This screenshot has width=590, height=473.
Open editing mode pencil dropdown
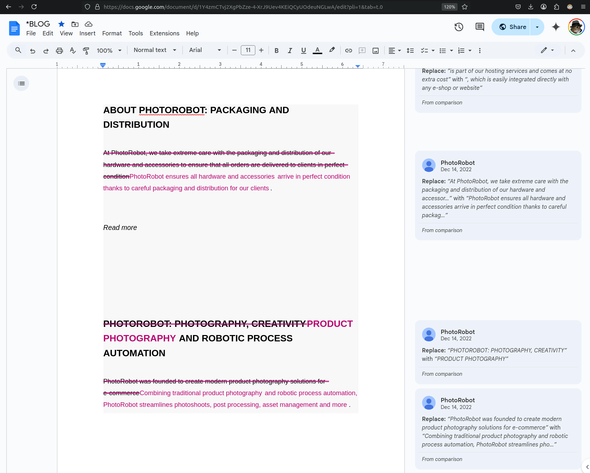(x=547, y=50)
